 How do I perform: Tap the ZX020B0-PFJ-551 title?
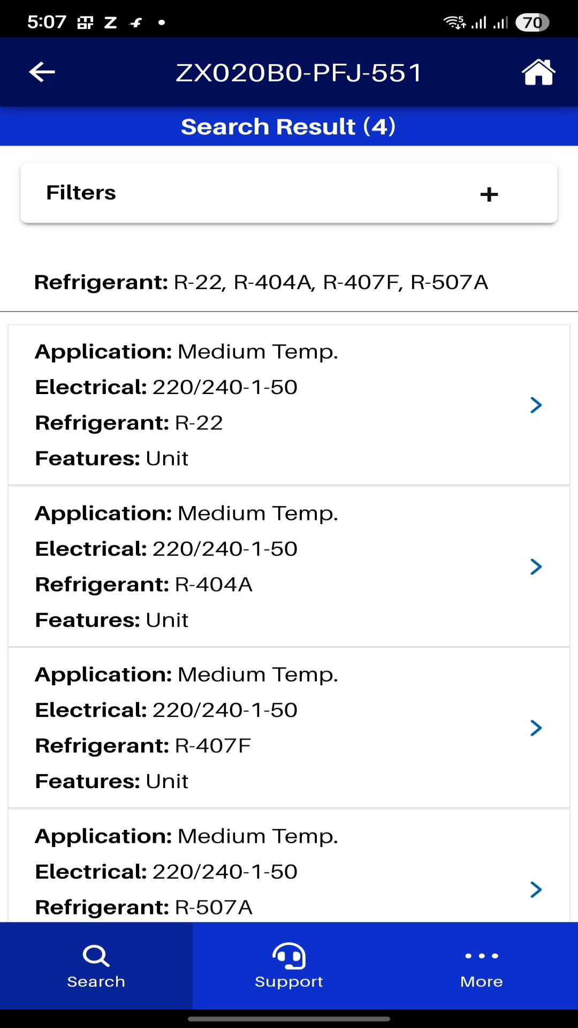tap(299, 73)
